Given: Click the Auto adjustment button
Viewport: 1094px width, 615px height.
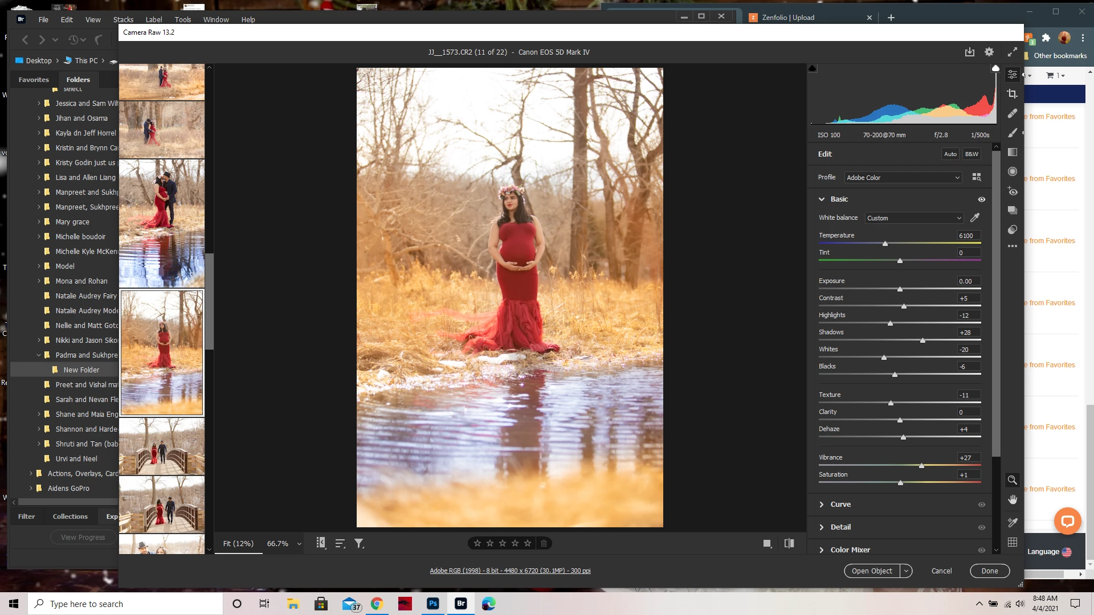Looking at the screenshot, I should [x=950, y=154].
